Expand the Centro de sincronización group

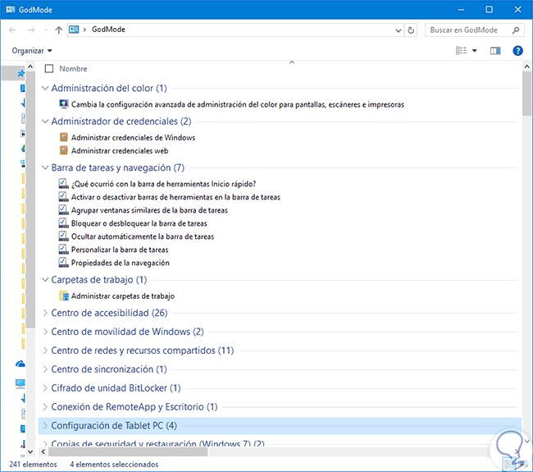(x=45, y=369)
